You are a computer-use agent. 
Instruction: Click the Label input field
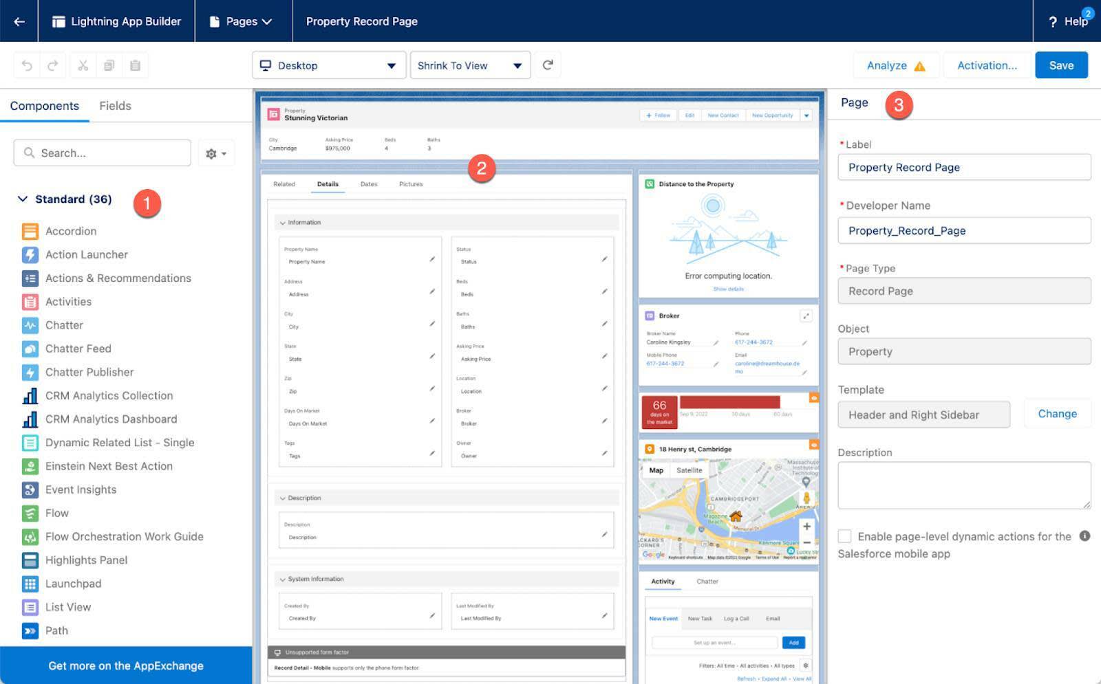click(964, 167)
